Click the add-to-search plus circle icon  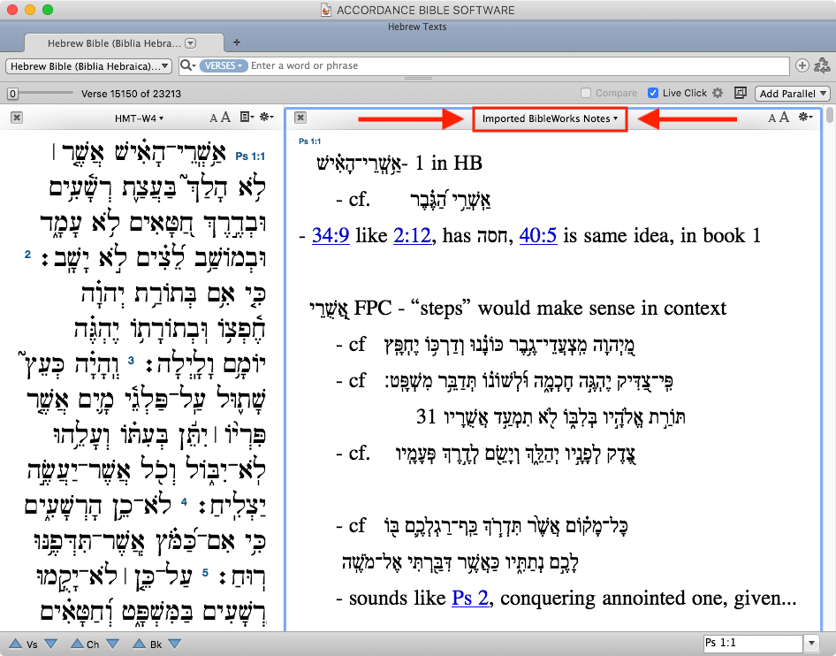point(802,65)
